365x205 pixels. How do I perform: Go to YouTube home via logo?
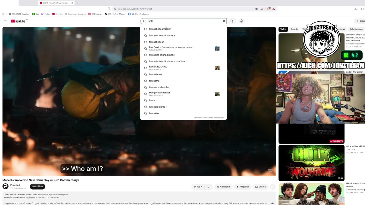point(18,21)
